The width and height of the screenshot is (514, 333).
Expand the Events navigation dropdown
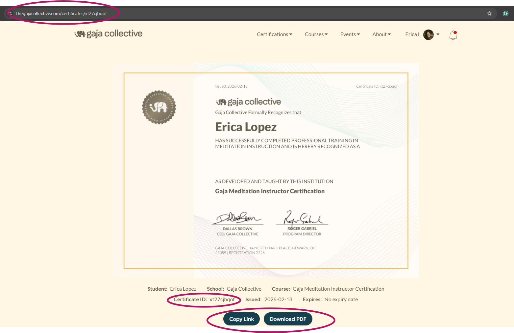click(x=350, y=34)
